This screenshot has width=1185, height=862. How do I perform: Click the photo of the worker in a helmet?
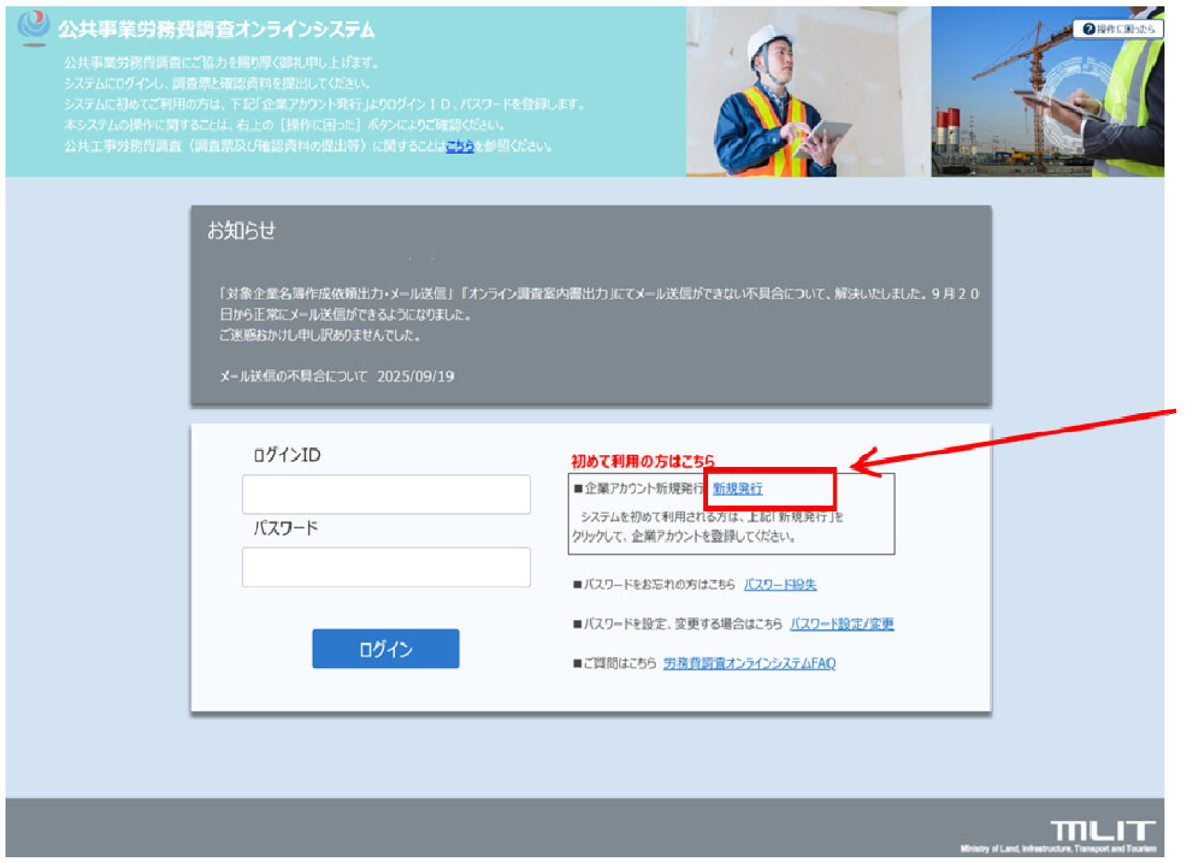[788, 93]
